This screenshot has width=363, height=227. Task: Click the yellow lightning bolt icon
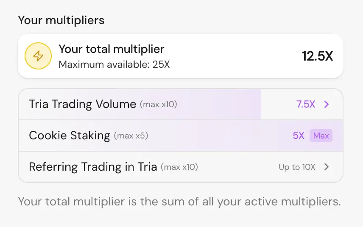tap(38, 56)
